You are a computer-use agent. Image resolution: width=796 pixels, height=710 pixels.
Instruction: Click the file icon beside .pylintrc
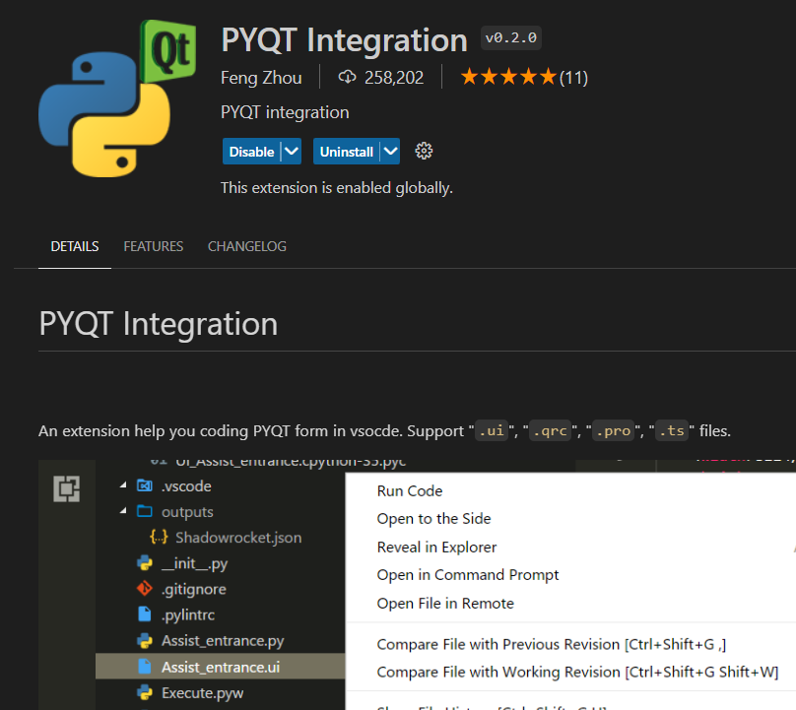[145, 614]
